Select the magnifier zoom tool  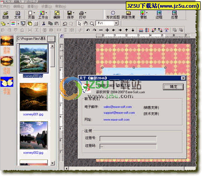click(92, 23)
